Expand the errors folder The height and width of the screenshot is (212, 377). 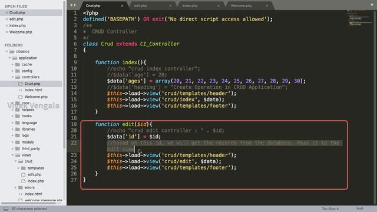tap(15, 187)
